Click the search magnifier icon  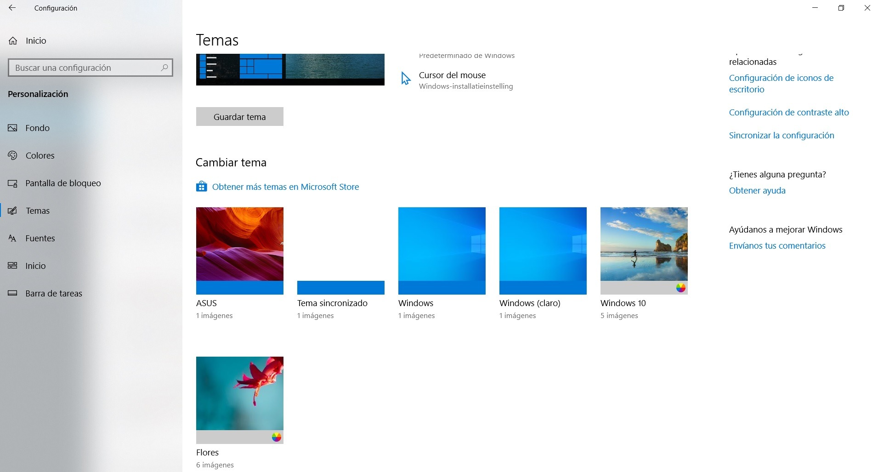pos(164,68)
